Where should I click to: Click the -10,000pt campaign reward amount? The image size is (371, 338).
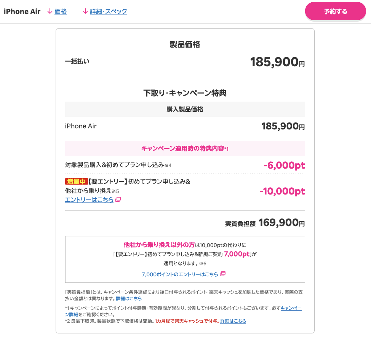pos(282,191)
